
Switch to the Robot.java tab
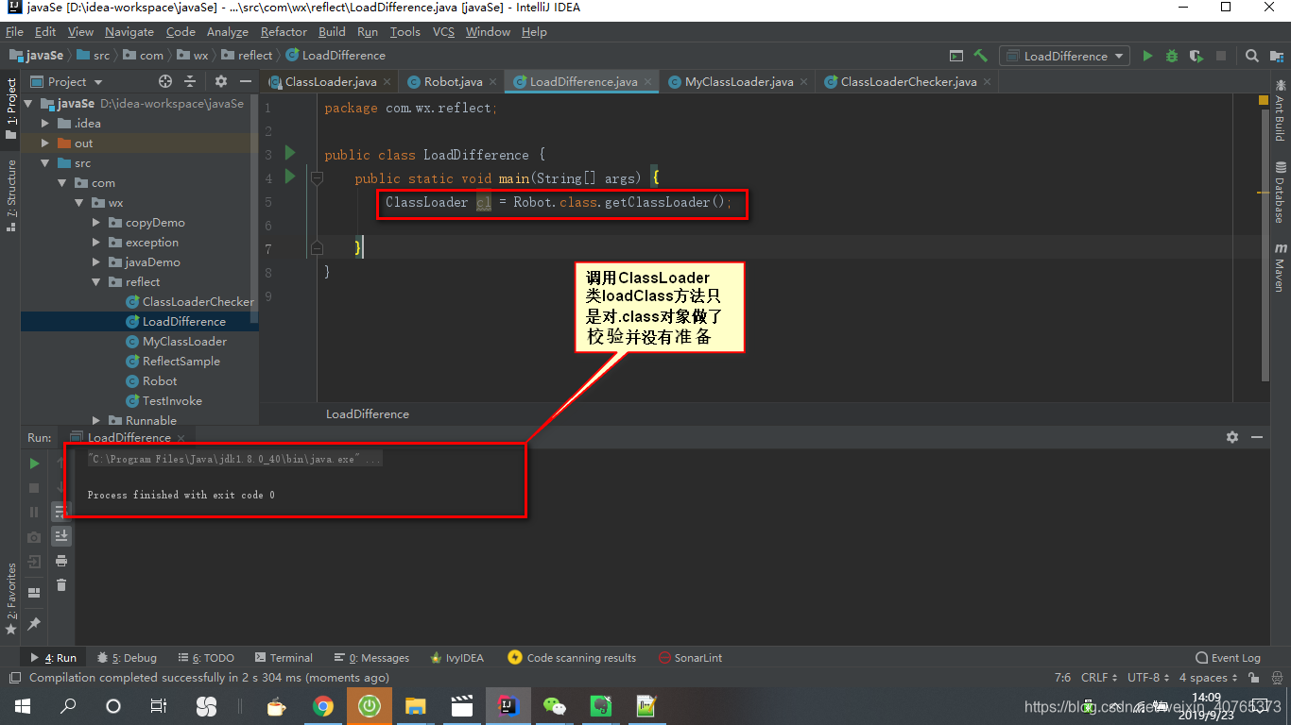(x=453, y=82)
